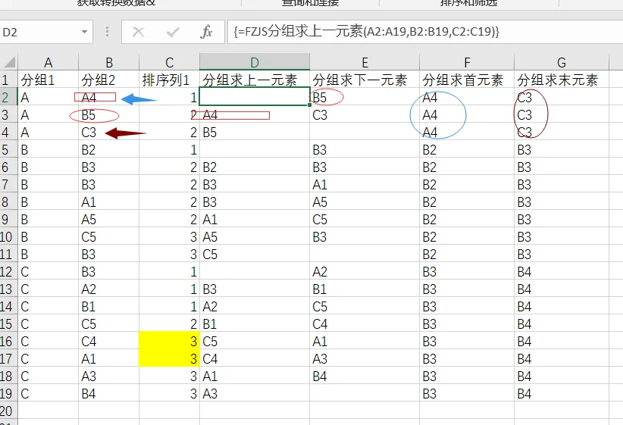Click the fill handle of cell D2
This screenshot has height=425, width=623.
(309, 105)
